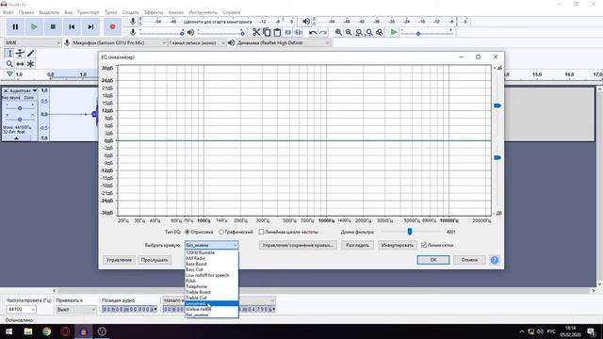Screen dimensions: 603x339
Task: Silence the selected audio with the toolbar icon
Action: (298, 32)
